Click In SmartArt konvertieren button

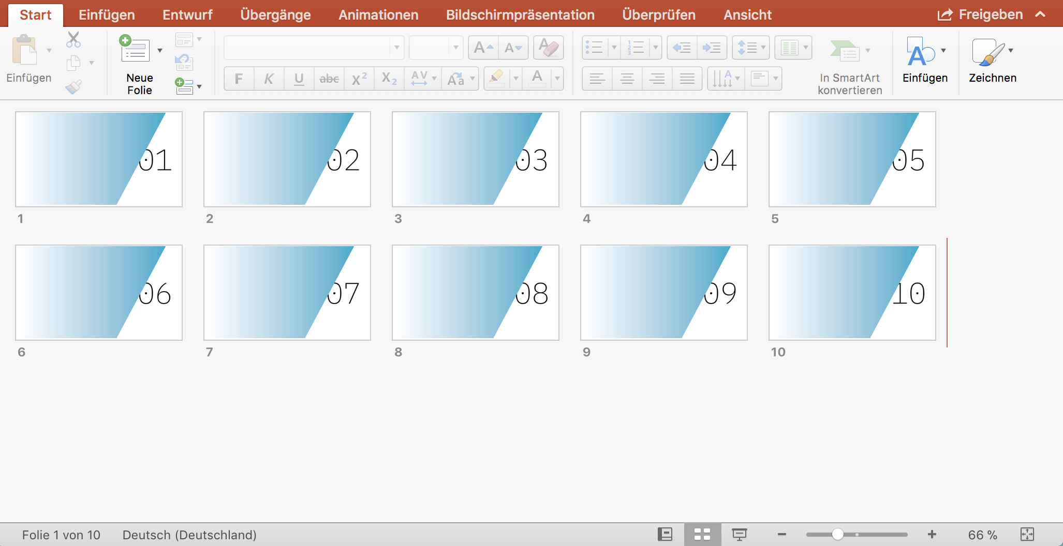pyautogui.click(x=850, y=67)
